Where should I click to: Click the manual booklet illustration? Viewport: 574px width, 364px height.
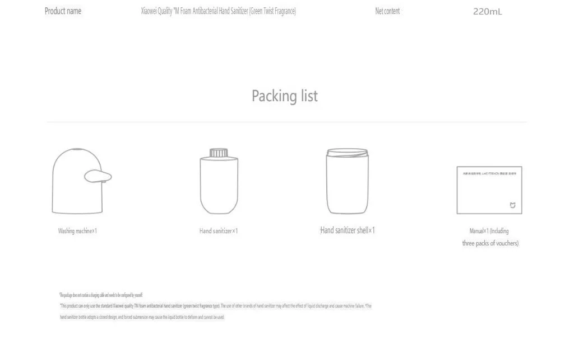489,190
